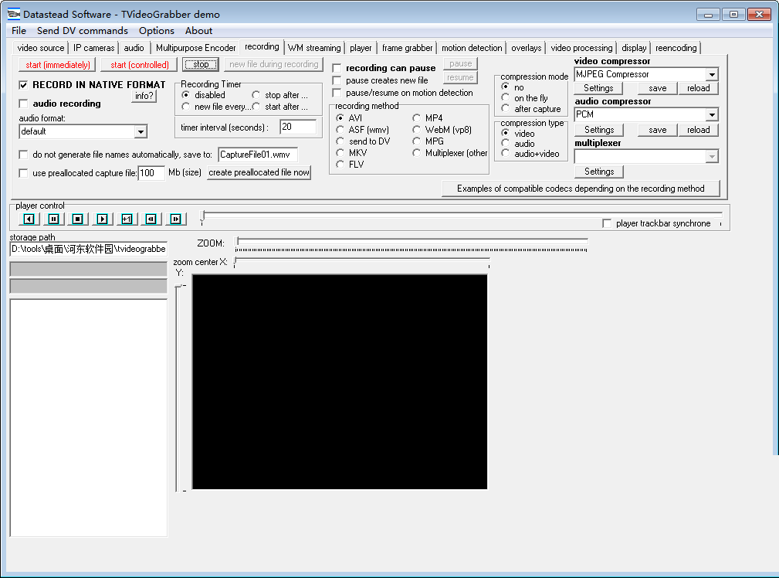Switch to video source tab
Viewport: 779px width, 578px height.
(x=41, y=48)
